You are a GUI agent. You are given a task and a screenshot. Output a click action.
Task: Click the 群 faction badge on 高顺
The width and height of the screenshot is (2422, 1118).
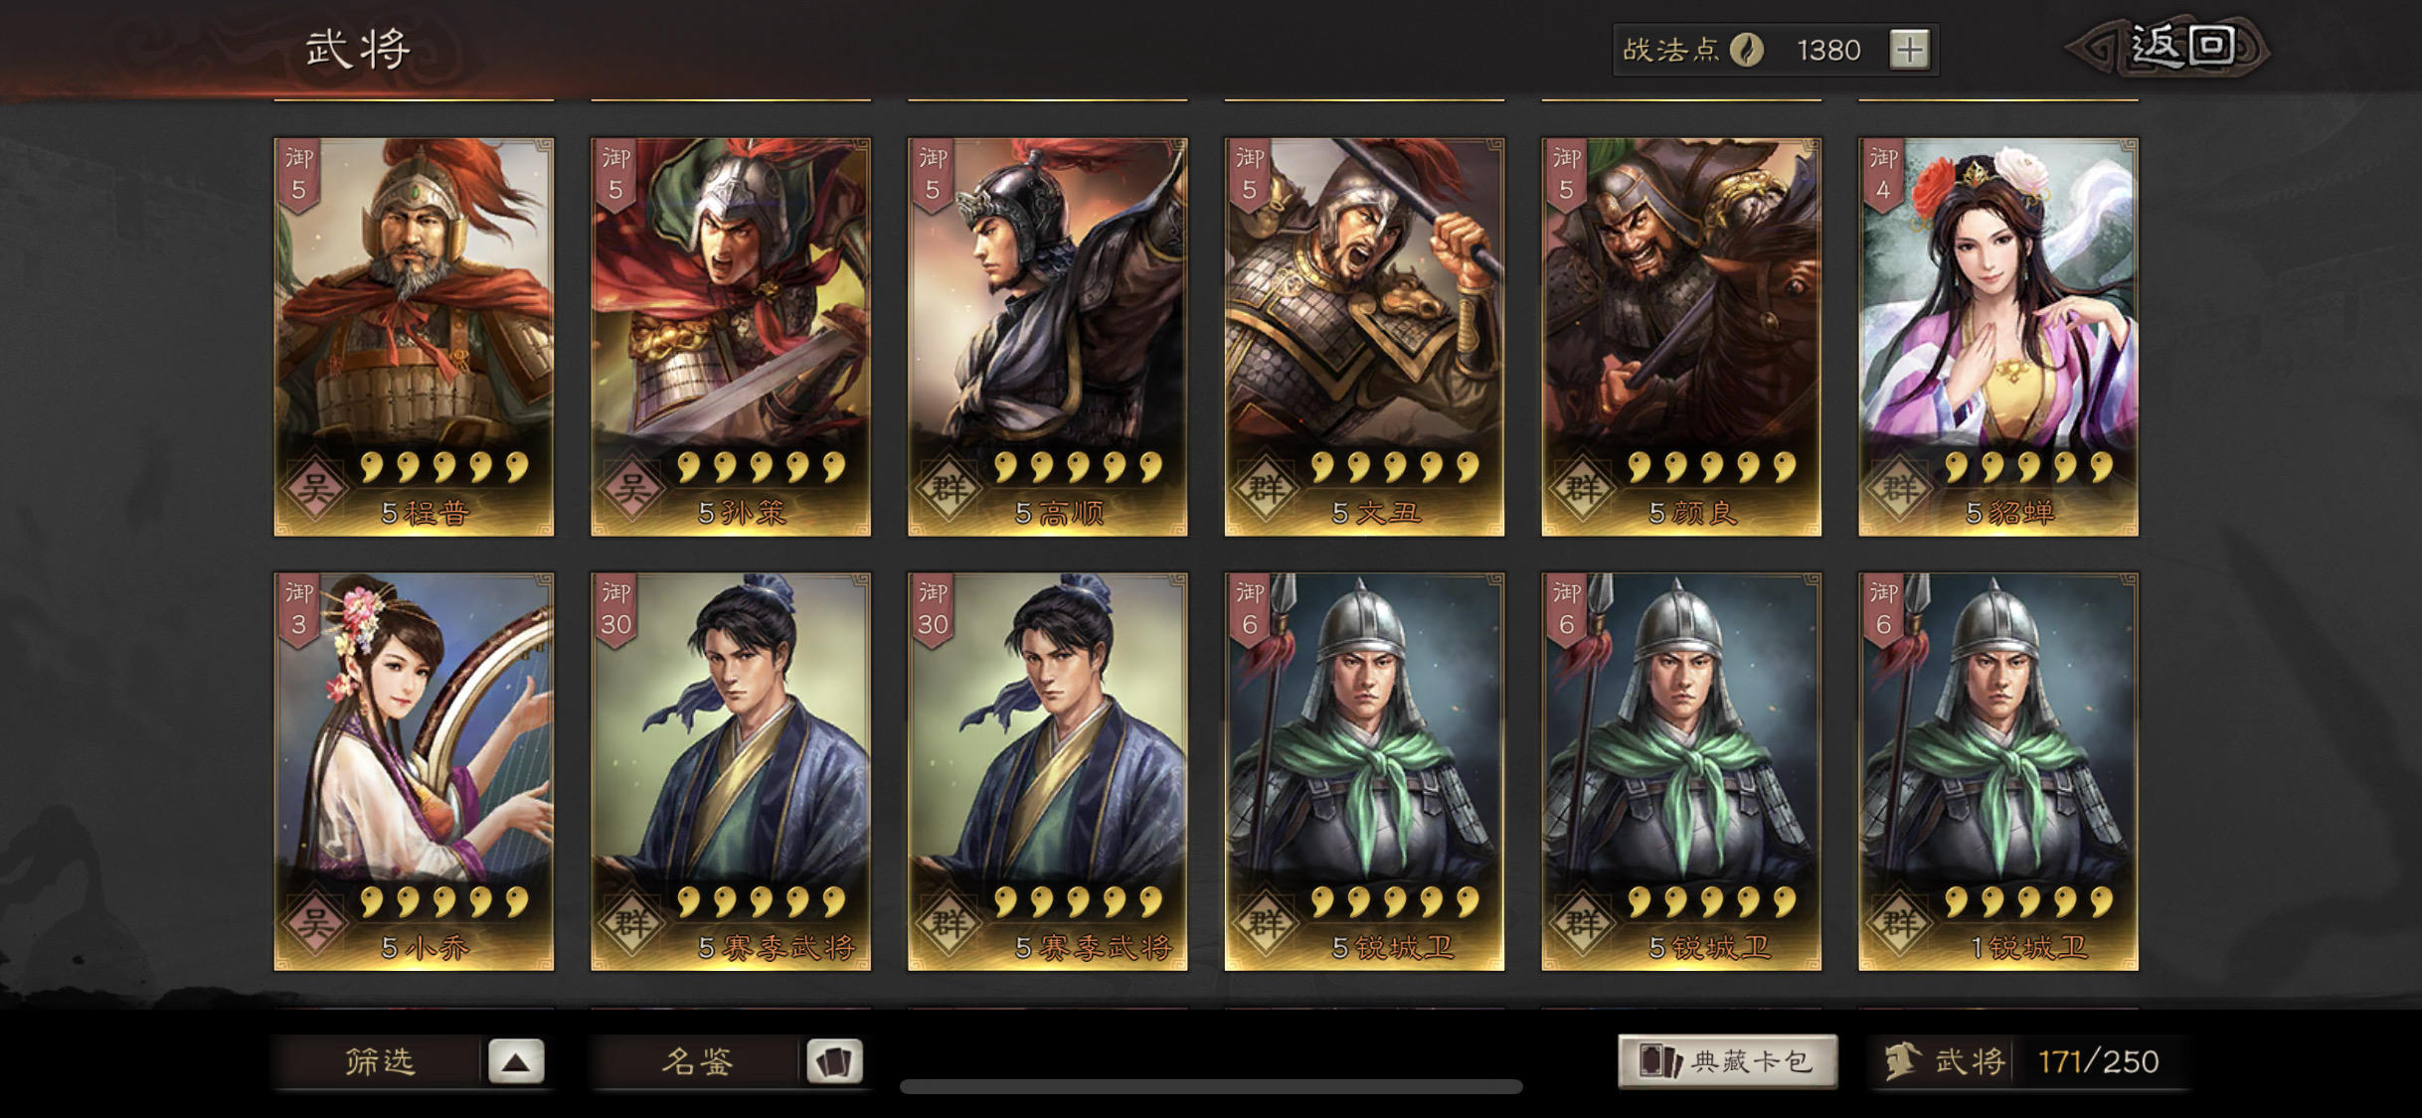(950, 488)
